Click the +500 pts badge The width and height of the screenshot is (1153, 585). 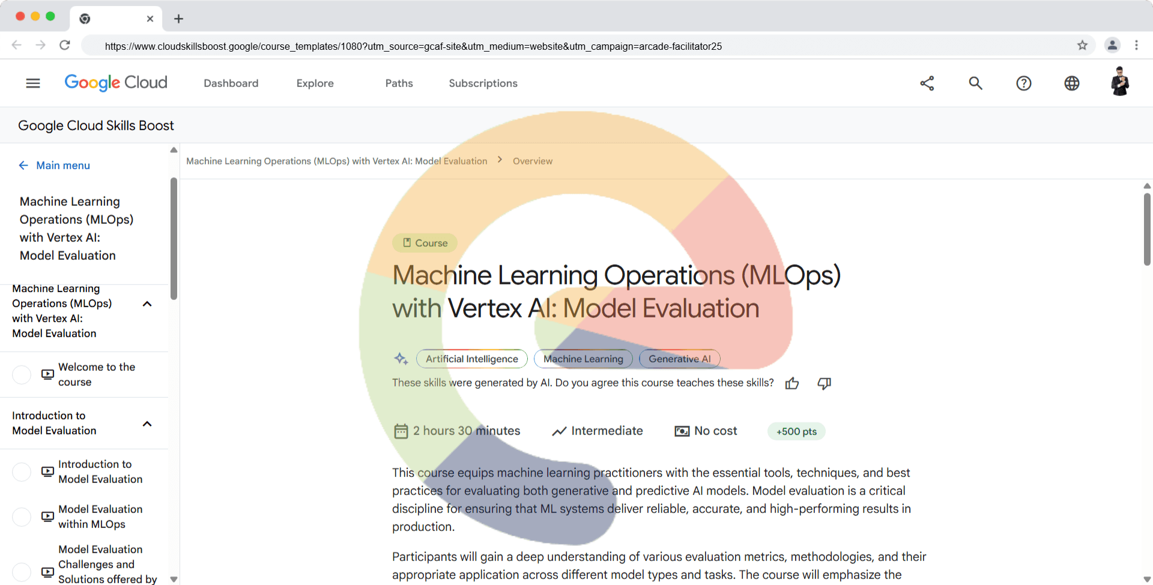[x=796, y=431]
